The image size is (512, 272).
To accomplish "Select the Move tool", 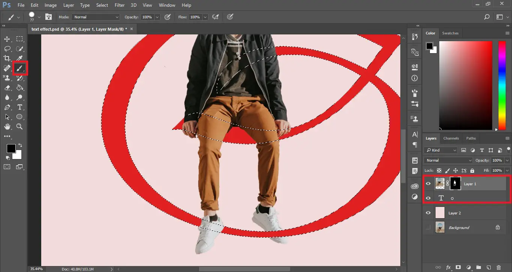I will click(x=7, y=39).
